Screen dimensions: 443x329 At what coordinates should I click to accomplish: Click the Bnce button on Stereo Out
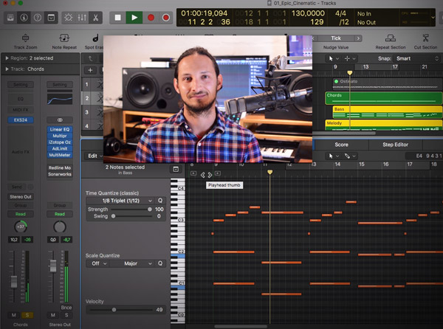pyautogui.click(x=66, y=308)
